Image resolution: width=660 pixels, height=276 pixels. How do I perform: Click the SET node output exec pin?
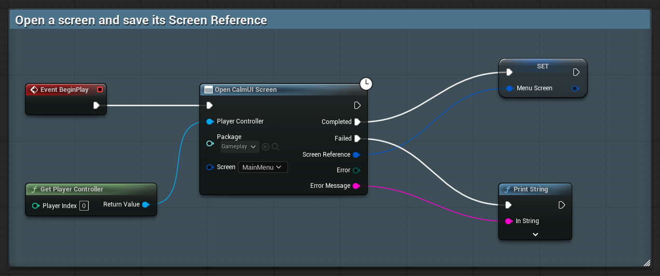coord(576,72)
